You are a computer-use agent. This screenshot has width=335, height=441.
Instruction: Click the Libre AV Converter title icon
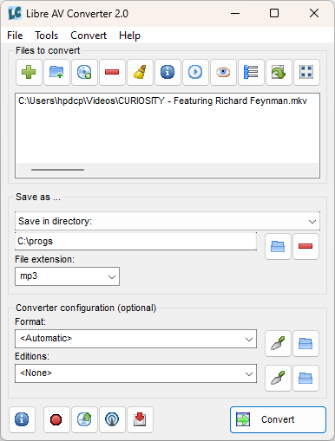(x=15, y=13)
